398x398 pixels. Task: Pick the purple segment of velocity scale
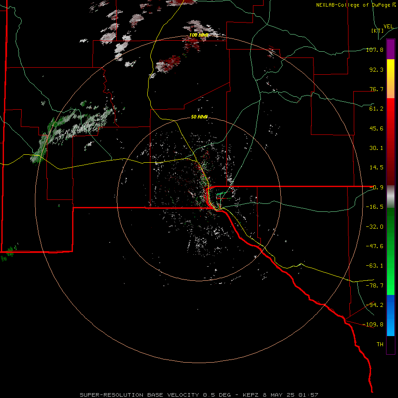point(390,50)
